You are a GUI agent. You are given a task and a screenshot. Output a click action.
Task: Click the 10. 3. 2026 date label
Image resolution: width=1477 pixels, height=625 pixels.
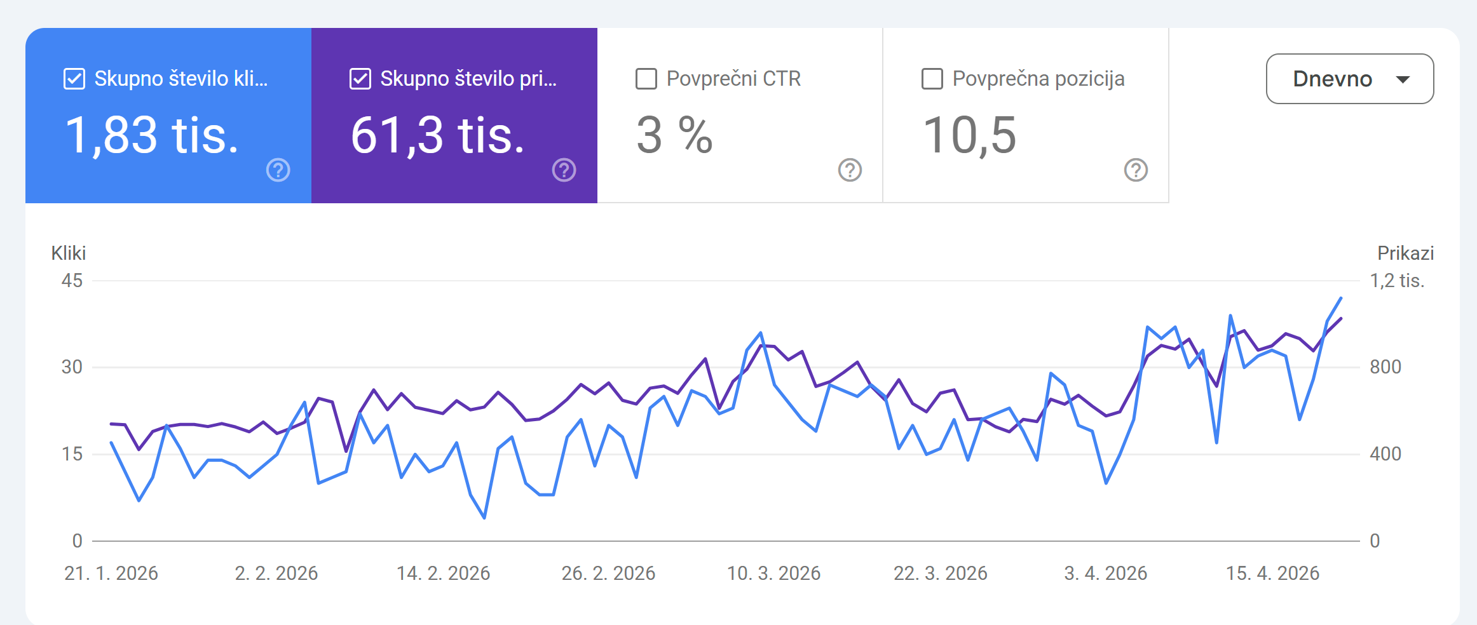773,574
